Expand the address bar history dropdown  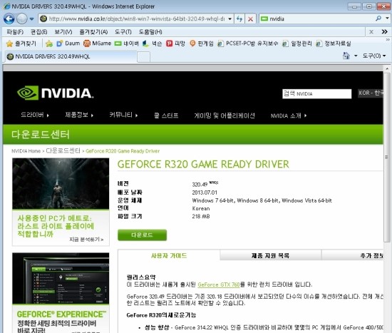(x=229, y=19)
